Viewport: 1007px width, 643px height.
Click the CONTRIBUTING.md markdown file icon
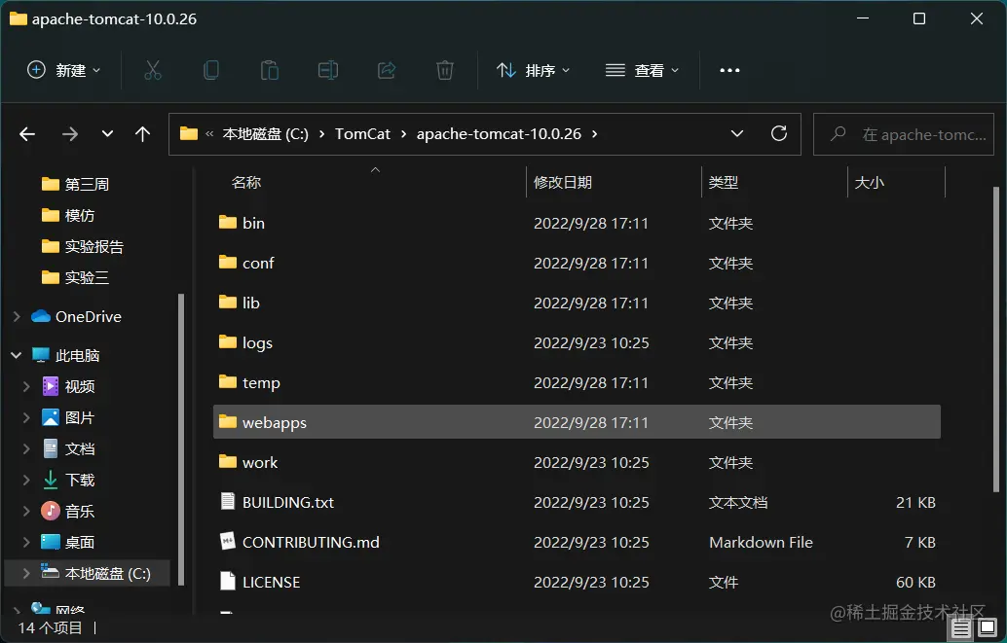tap(227, 541)
